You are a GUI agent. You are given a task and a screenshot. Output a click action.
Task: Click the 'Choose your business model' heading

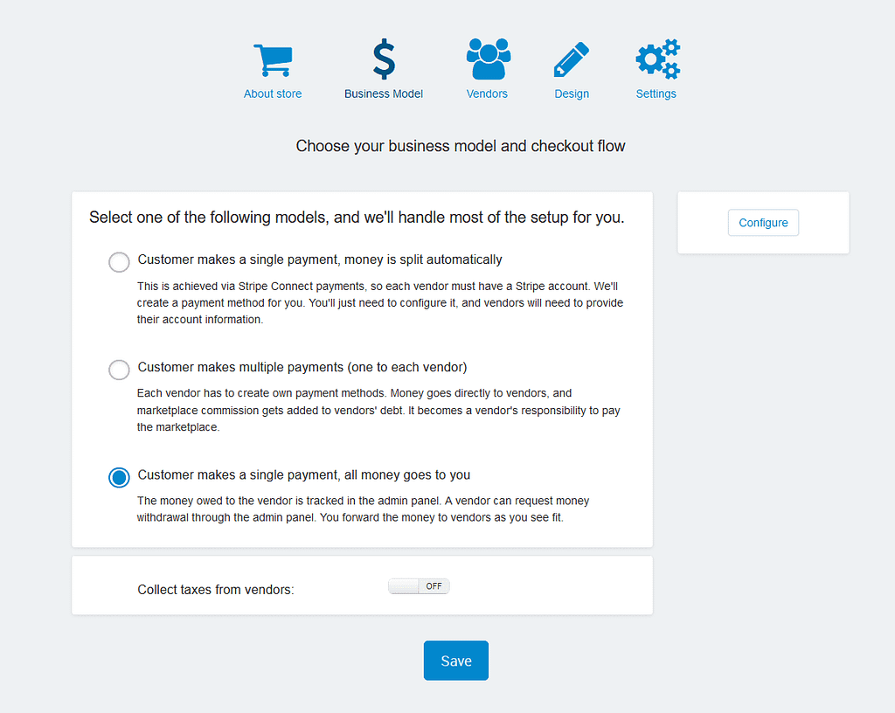[461, 146]
